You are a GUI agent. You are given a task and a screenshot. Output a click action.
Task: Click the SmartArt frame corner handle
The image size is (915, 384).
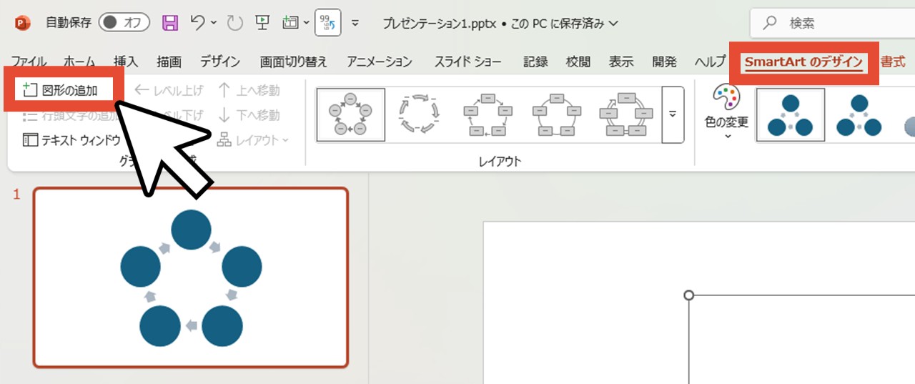point(689,295)
